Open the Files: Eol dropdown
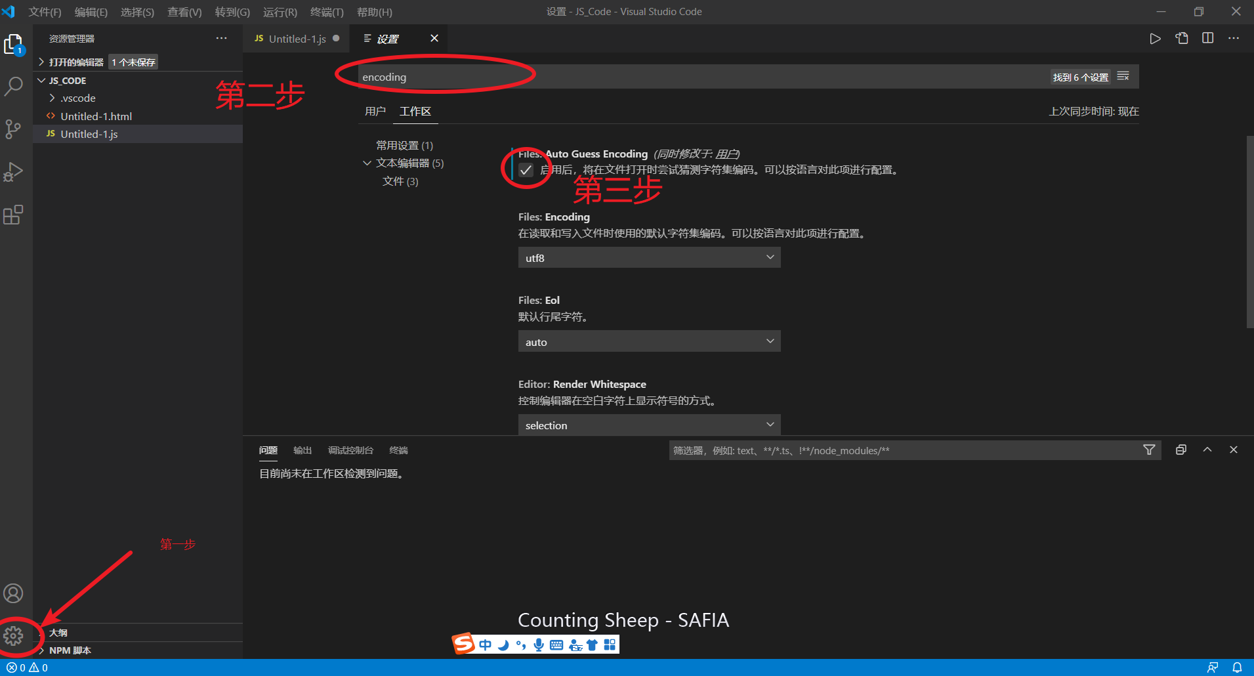This screenshot has height=676, width=1254. [648, 341]
